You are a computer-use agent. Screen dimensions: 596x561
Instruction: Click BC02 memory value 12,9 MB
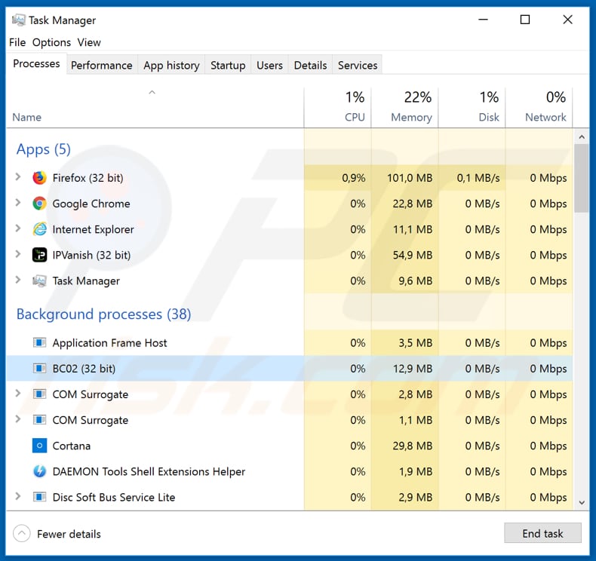[413, 369]
